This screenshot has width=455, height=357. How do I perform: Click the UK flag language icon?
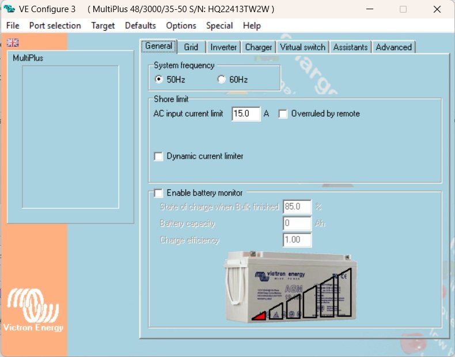click(x=13, y=43)
